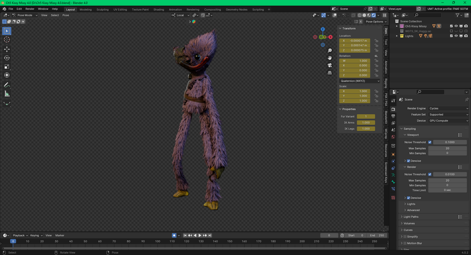Expand Ch5 Kissy Missy collection tree
The height and width of the screenshot is (255, 471).
397,26
